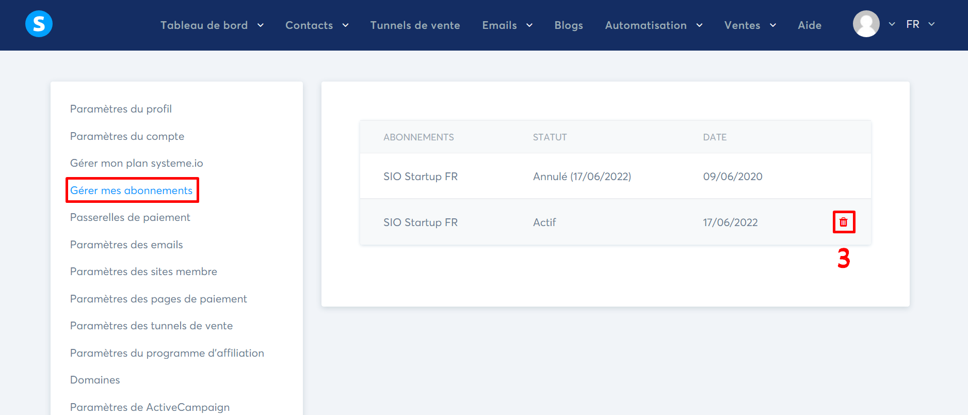This screenshot has width=968, height=415.
Task: Go to the Blogs page
Action: point(569,25)
